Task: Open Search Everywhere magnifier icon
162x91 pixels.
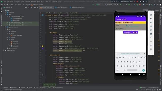Action: (158, 5)
